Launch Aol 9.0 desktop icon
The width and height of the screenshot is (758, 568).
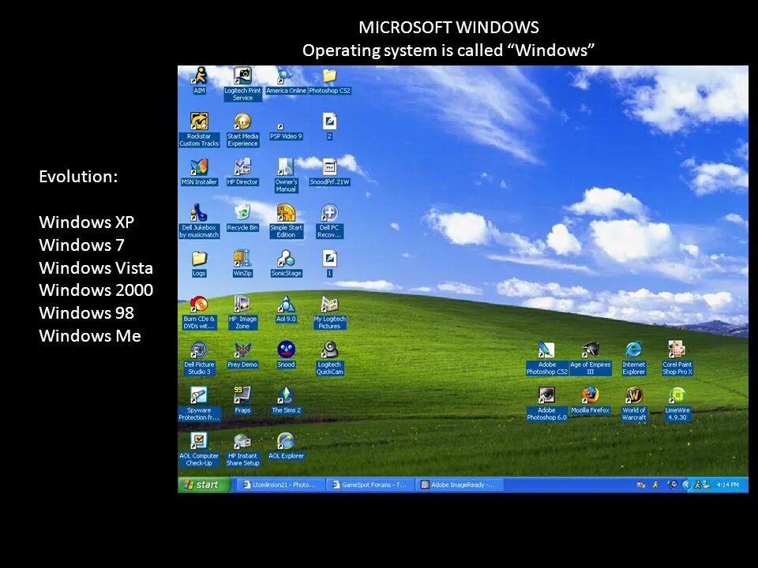[286, 309]
